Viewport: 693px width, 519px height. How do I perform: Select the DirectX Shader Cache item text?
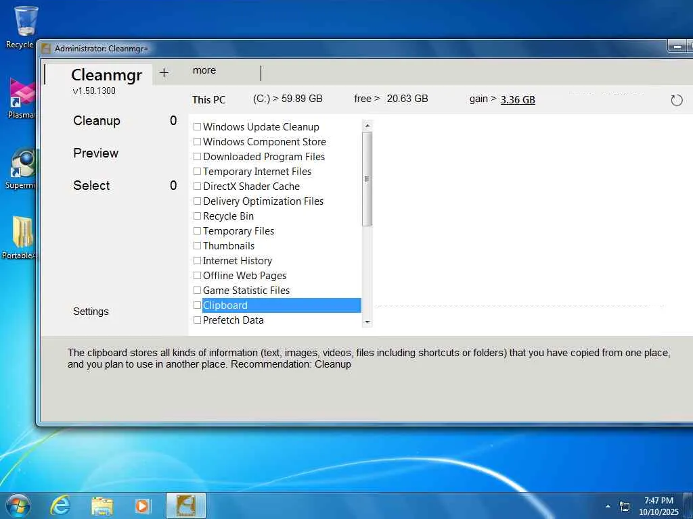(x=252, y=187)
